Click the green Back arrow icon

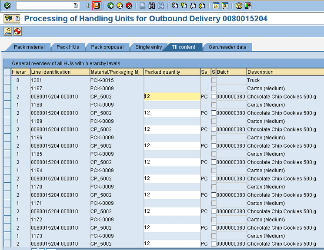pos(111,6)
